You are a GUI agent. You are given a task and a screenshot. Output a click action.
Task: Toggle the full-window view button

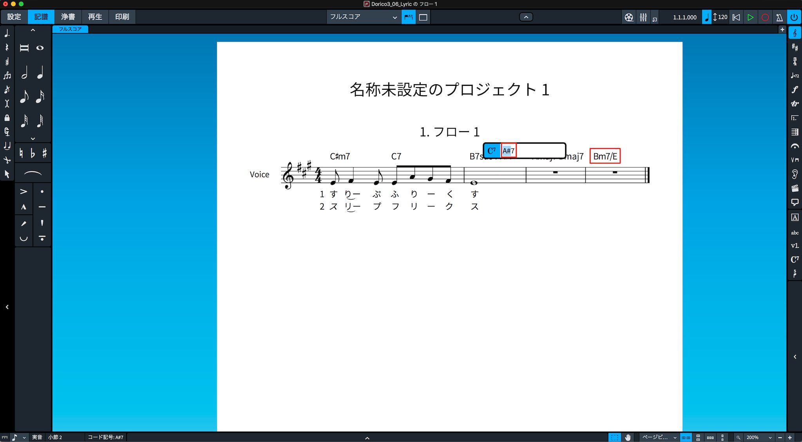pos(423,17)
